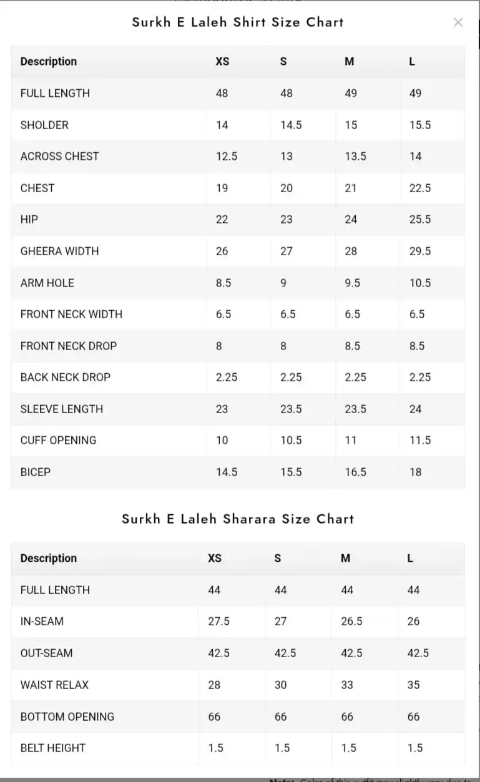Select the WAIST RELAX row label
480x782 pixels.
54,685
